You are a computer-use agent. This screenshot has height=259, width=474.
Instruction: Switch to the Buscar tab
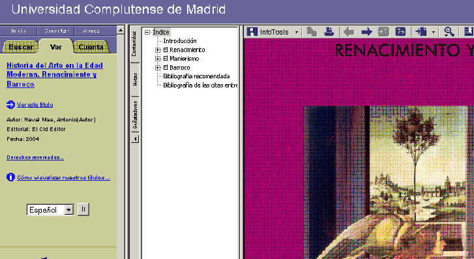click(21, 47)
